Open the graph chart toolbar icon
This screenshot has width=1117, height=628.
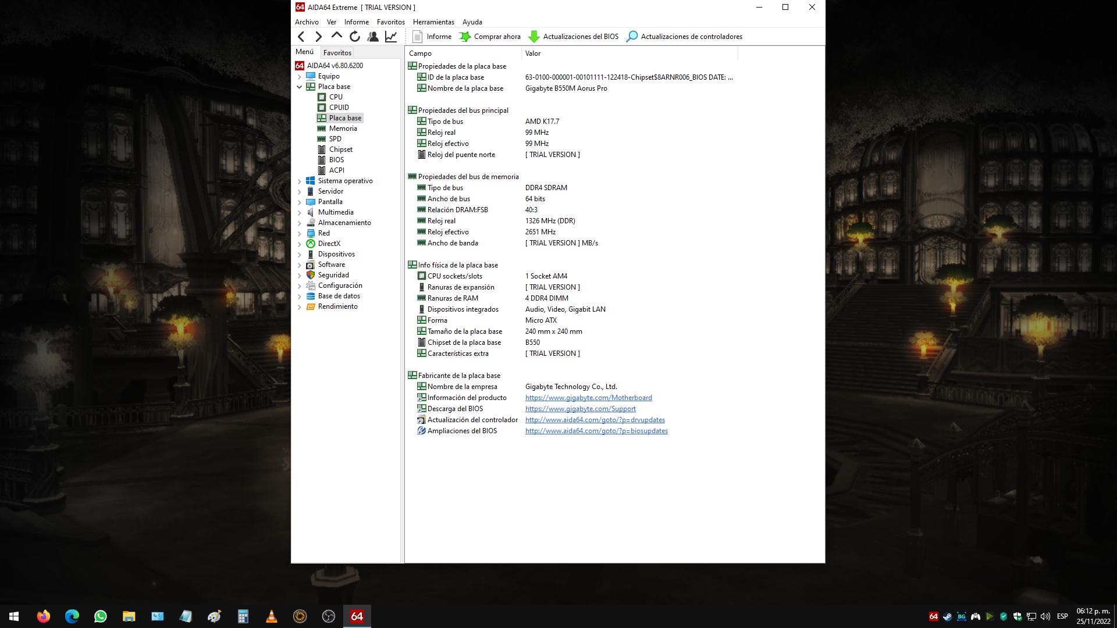click(x=391, y=37)
